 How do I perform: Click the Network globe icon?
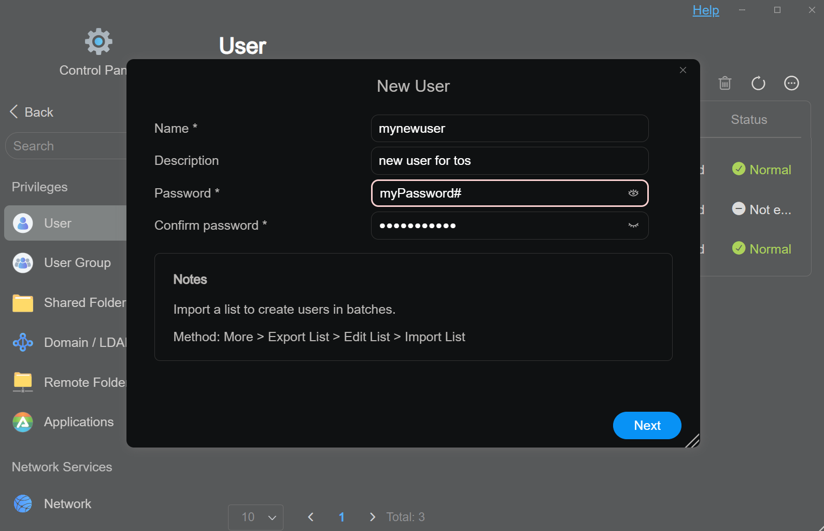(23, 504)
